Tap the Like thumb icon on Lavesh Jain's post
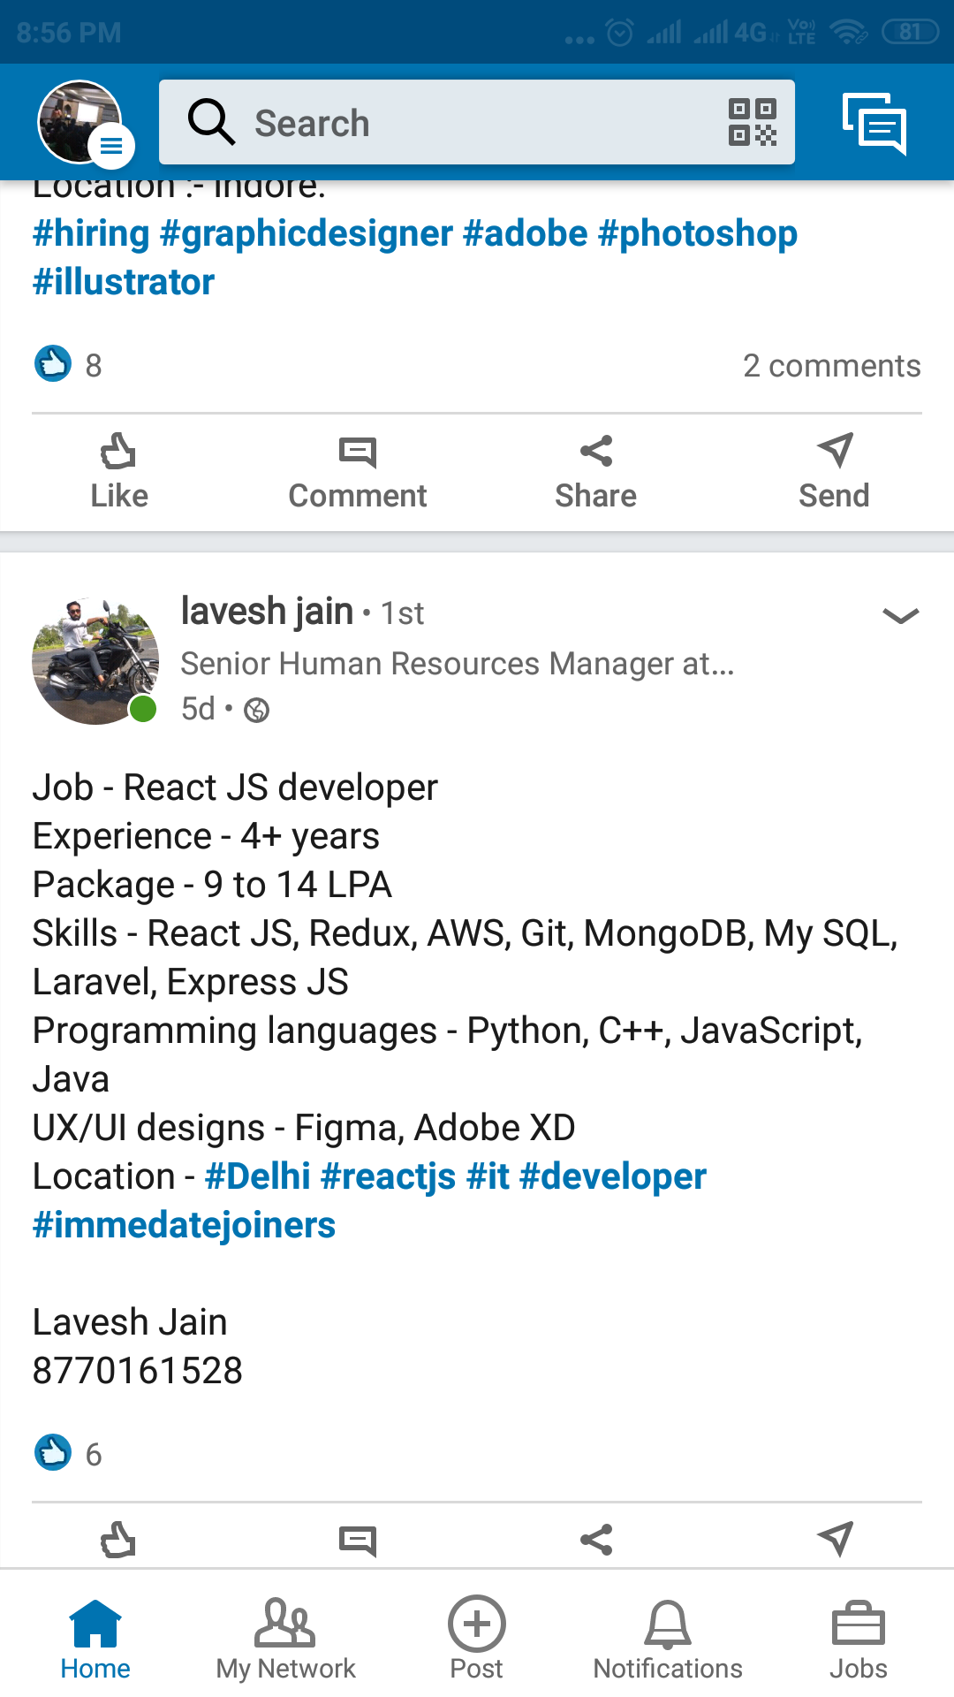 pyautogui.click(x=119, y=1541)
